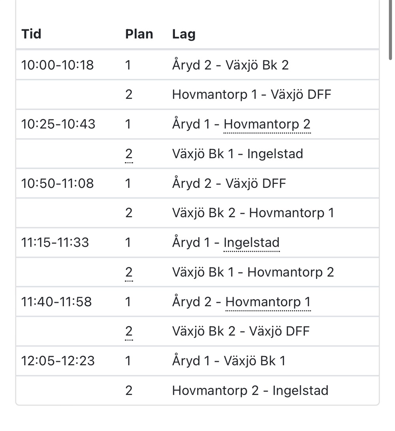Click underlined plan 2 beside Växjö Bk 2 - Växjö DFF
Image resolution: width=395 pixels, height=431 pixels.
pos(129,332)
